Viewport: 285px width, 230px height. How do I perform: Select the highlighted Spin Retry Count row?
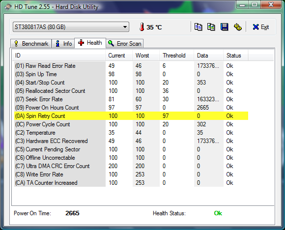[x=131, y=116]
